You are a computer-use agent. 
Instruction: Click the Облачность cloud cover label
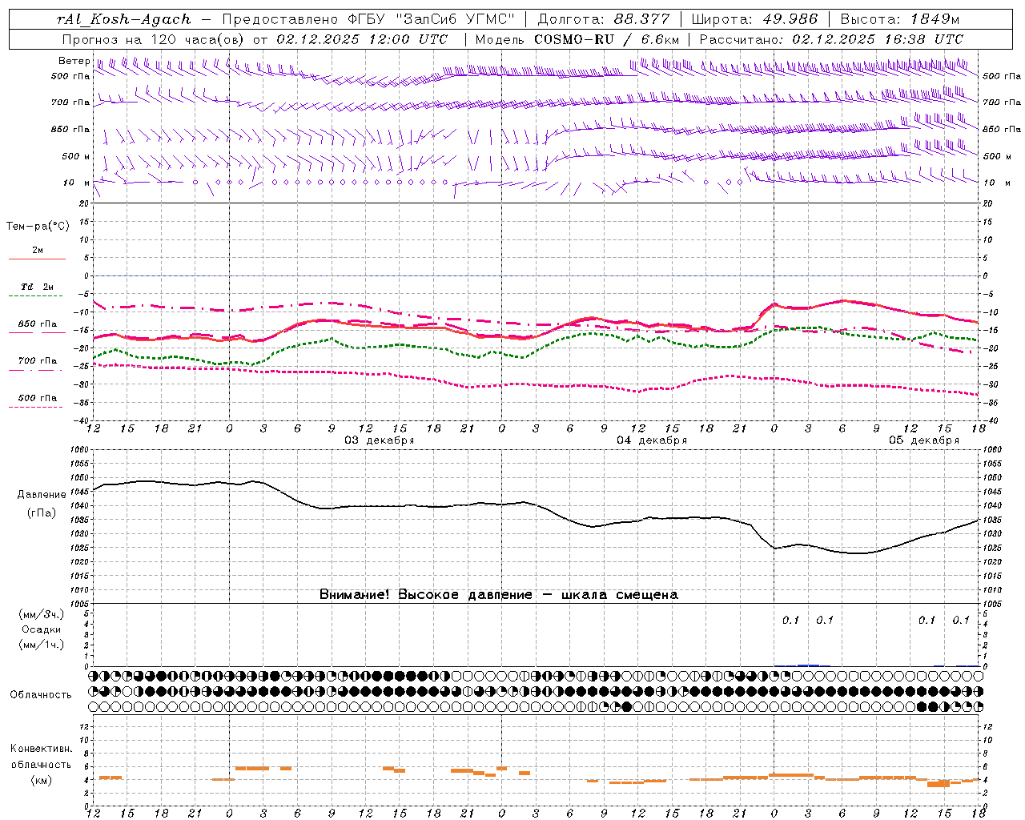[41, 695]
